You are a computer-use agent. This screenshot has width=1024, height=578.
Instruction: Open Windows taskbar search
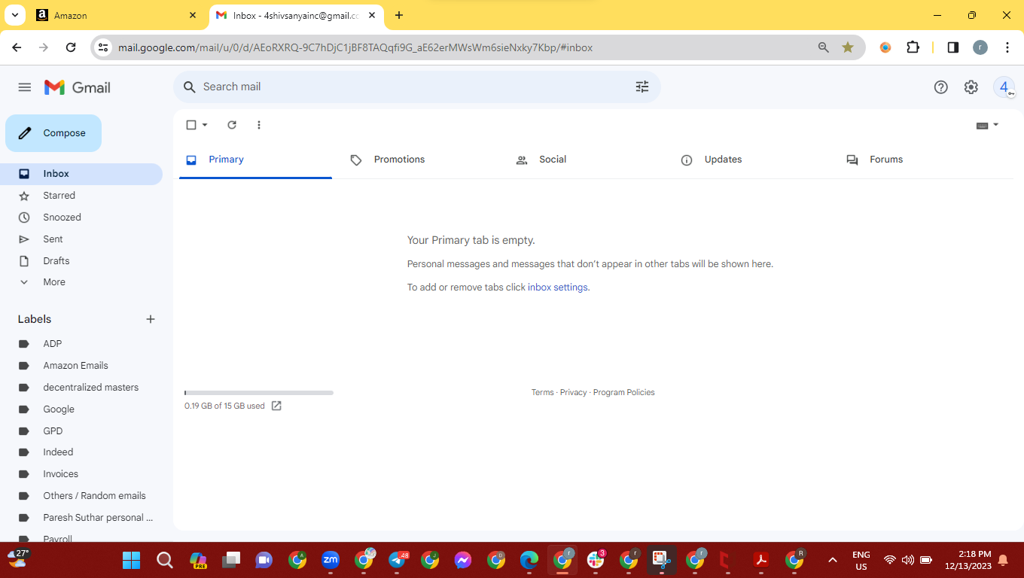(165, 560)
